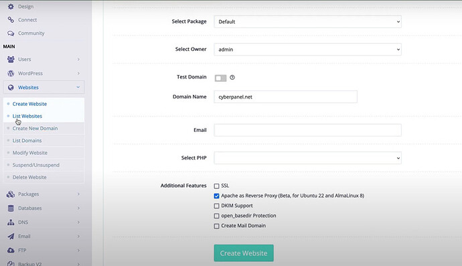Image resolution: width=462 pixels, height=266 pixels.
Task: Click the Connect link icon
Action: click(11, 19)
